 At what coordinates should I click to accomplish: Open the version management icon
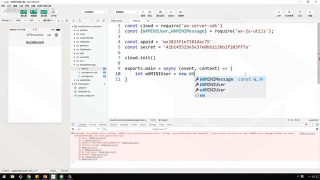(289, 12)
